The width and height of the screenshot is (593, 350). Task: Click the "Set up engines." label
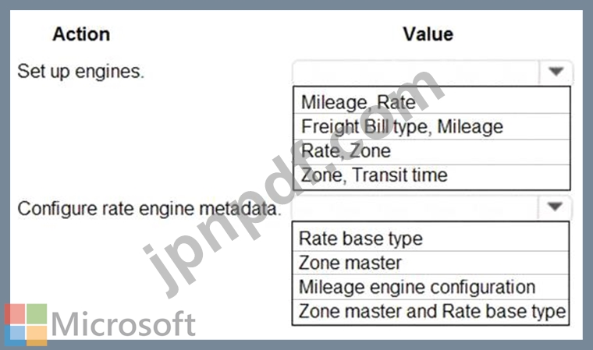point(80,72)
